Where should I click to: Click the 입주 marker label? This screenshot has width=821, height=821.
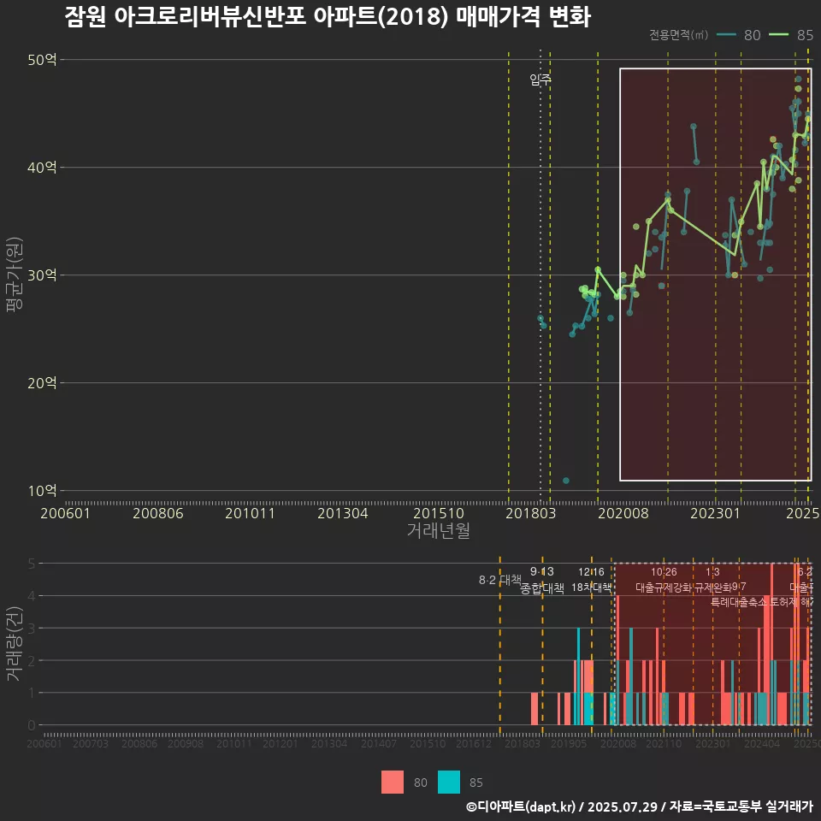click(x=540, y=80)
